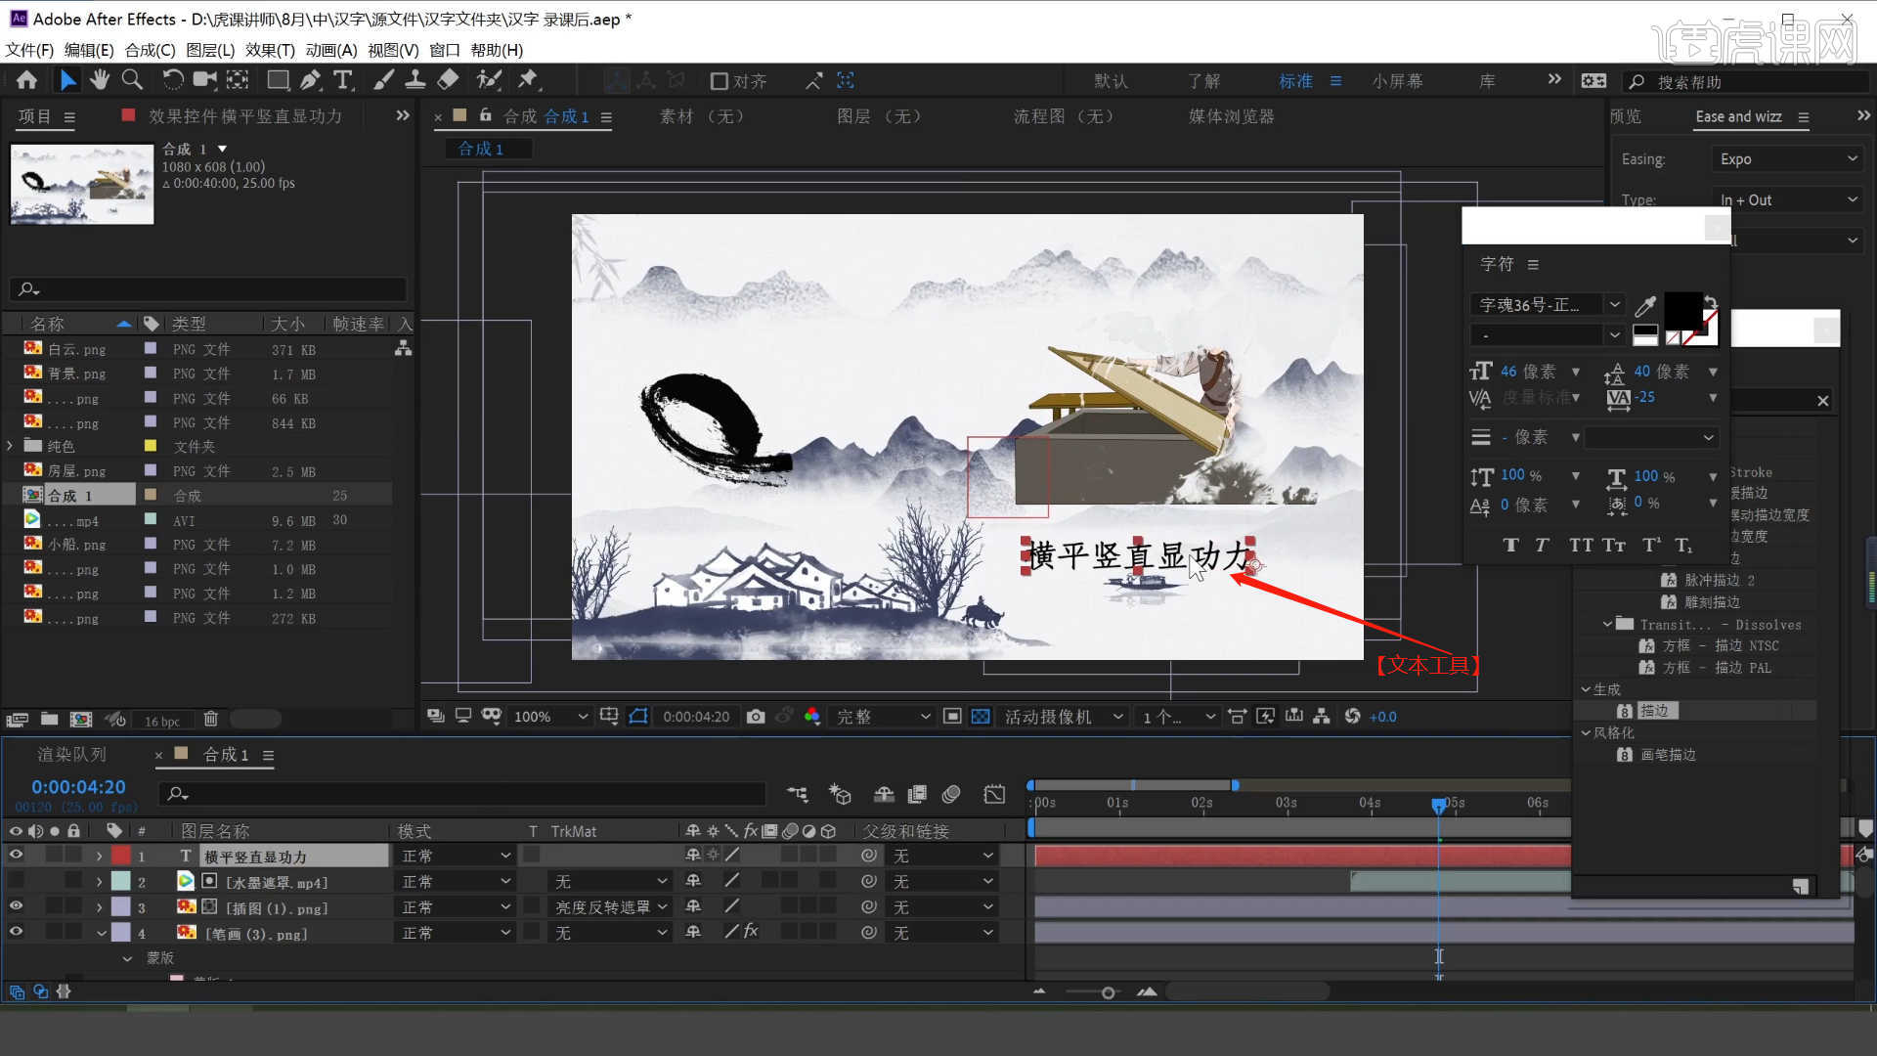Click the reset exposure icon
The height and width of the screenshot is (1056, 1877).
point(1352,717)
